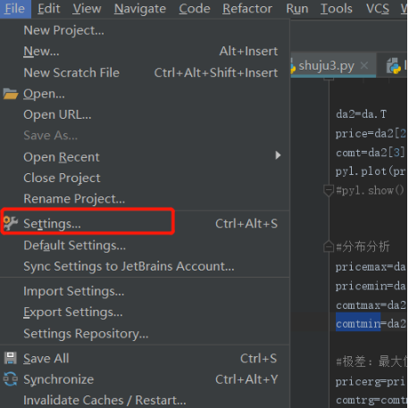Click the line starting pyl.plot(pr
409x408 pixels.
[371, 171]
